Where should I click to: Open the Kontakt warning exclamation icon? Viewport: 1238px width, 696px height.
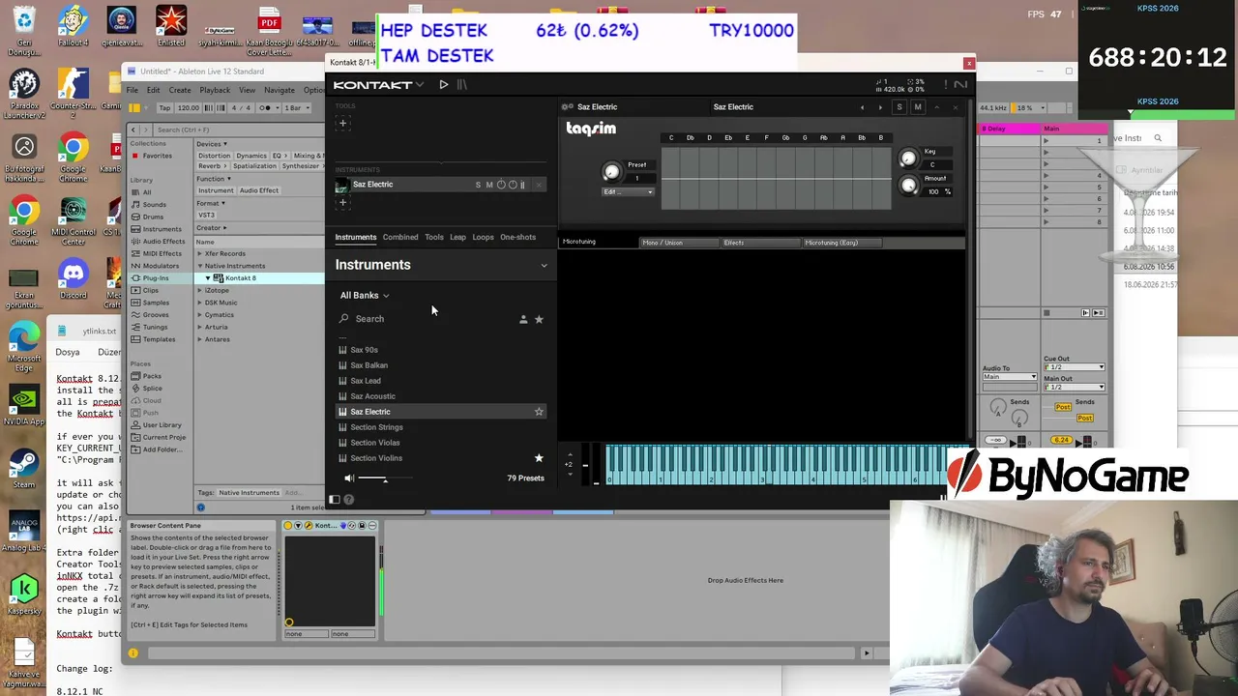(944, 85)
